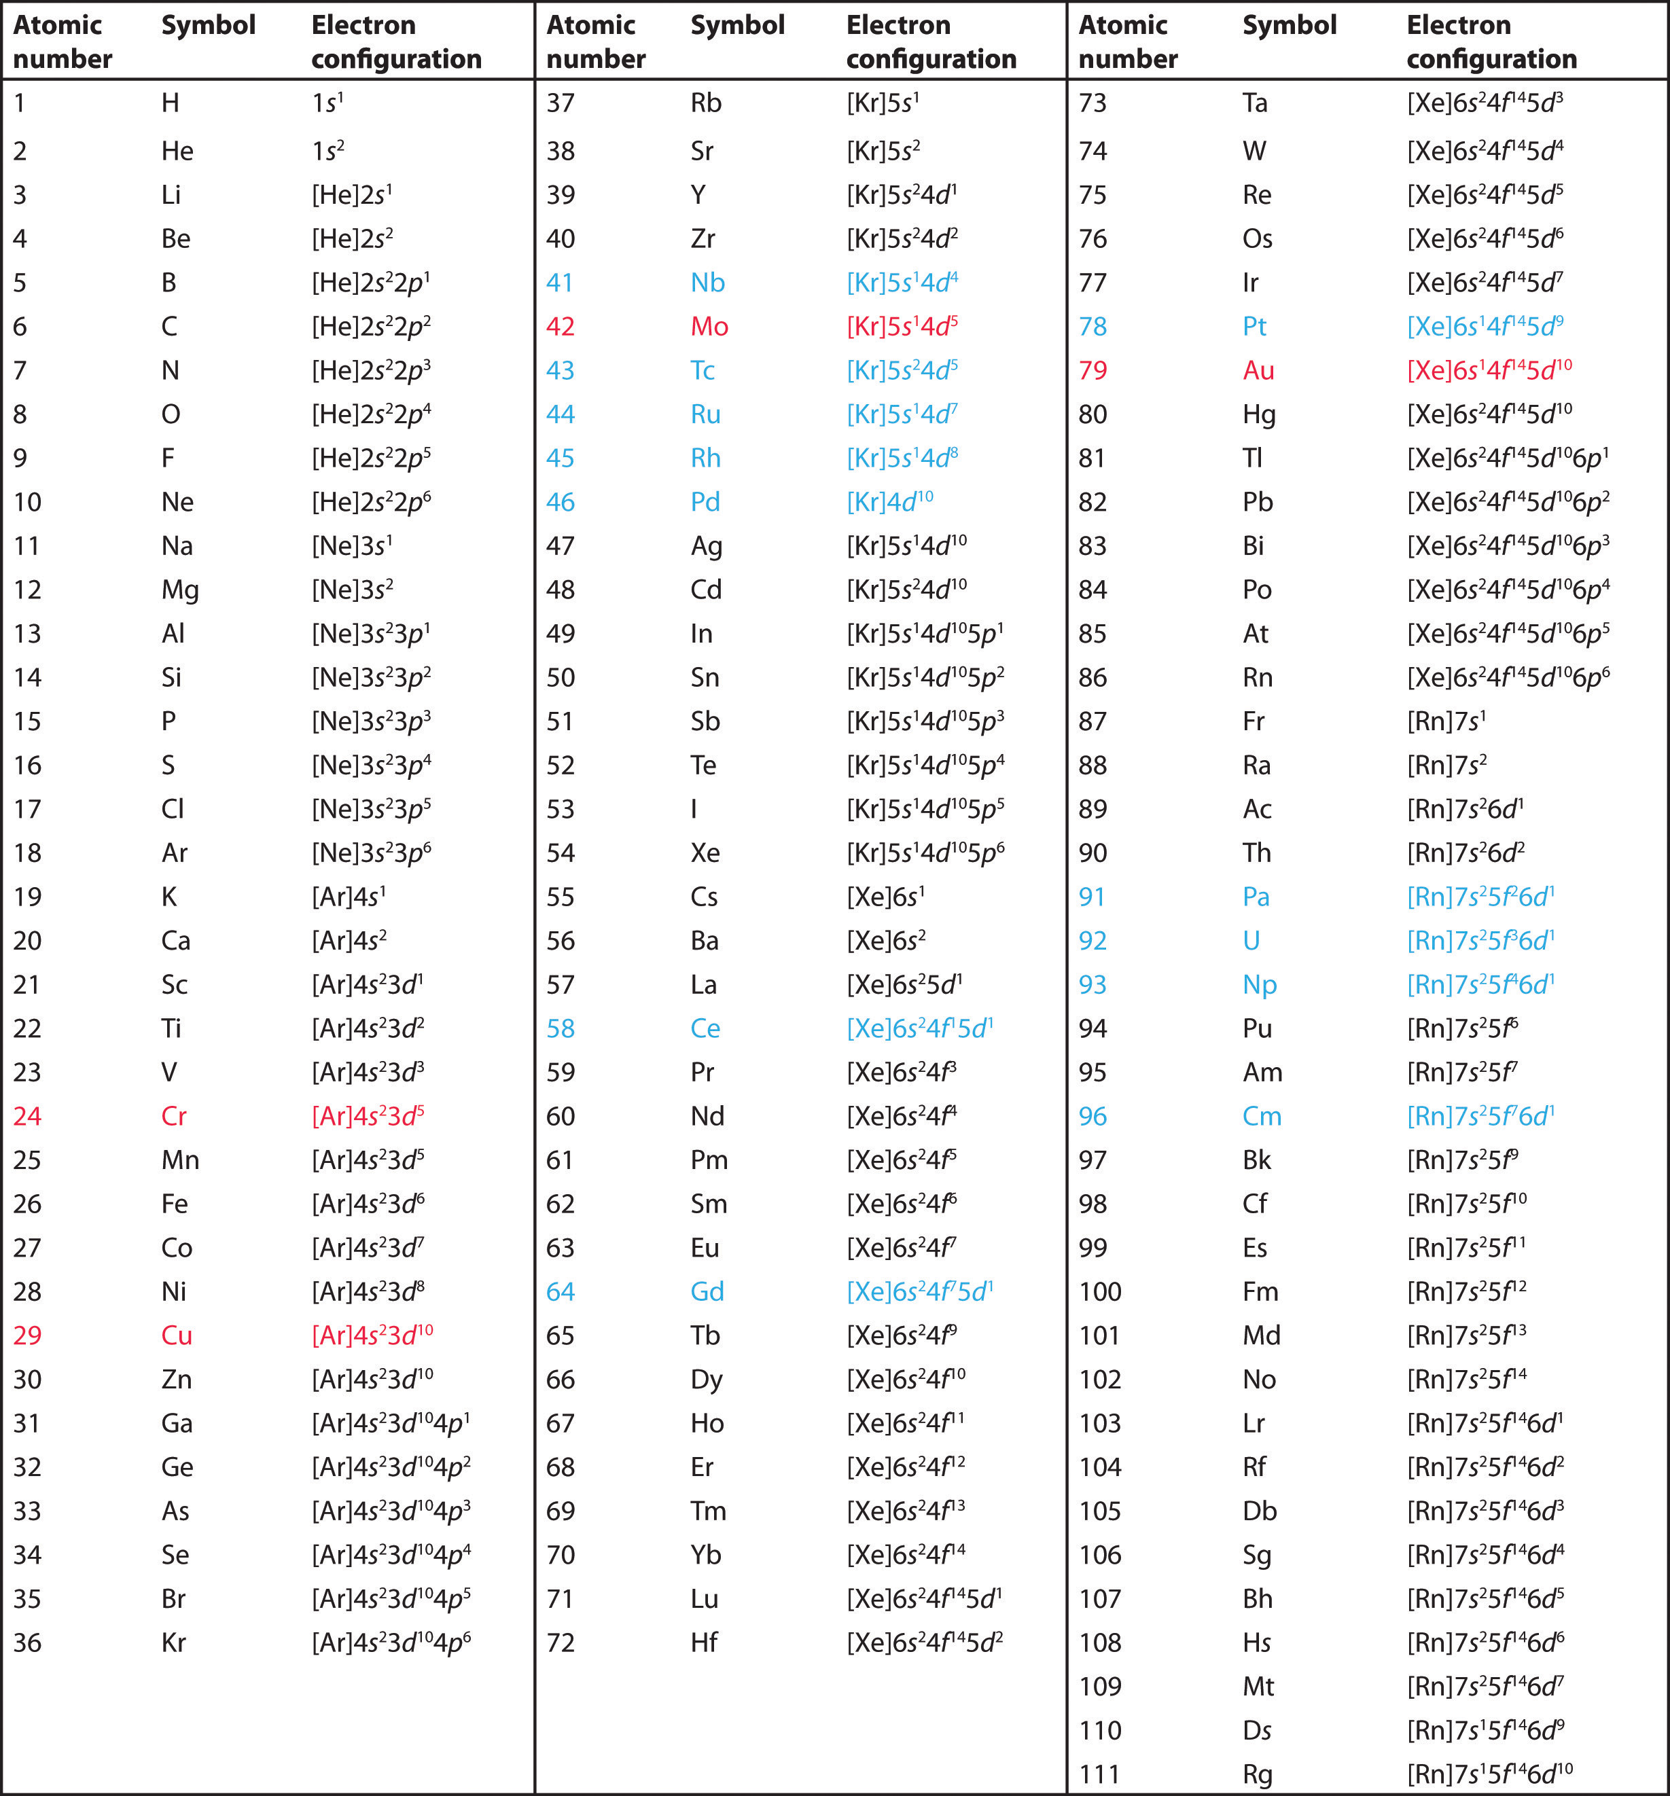The height and width of the screenshot is (1796, 1670).
Task: Click the blue-highlighted Nb symbol row
Action: point(733,279)
